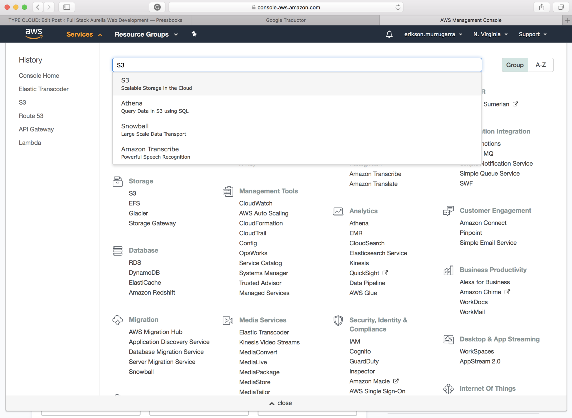
Task: Open the notifications bell icon
Action: click(x=389, y=34)
